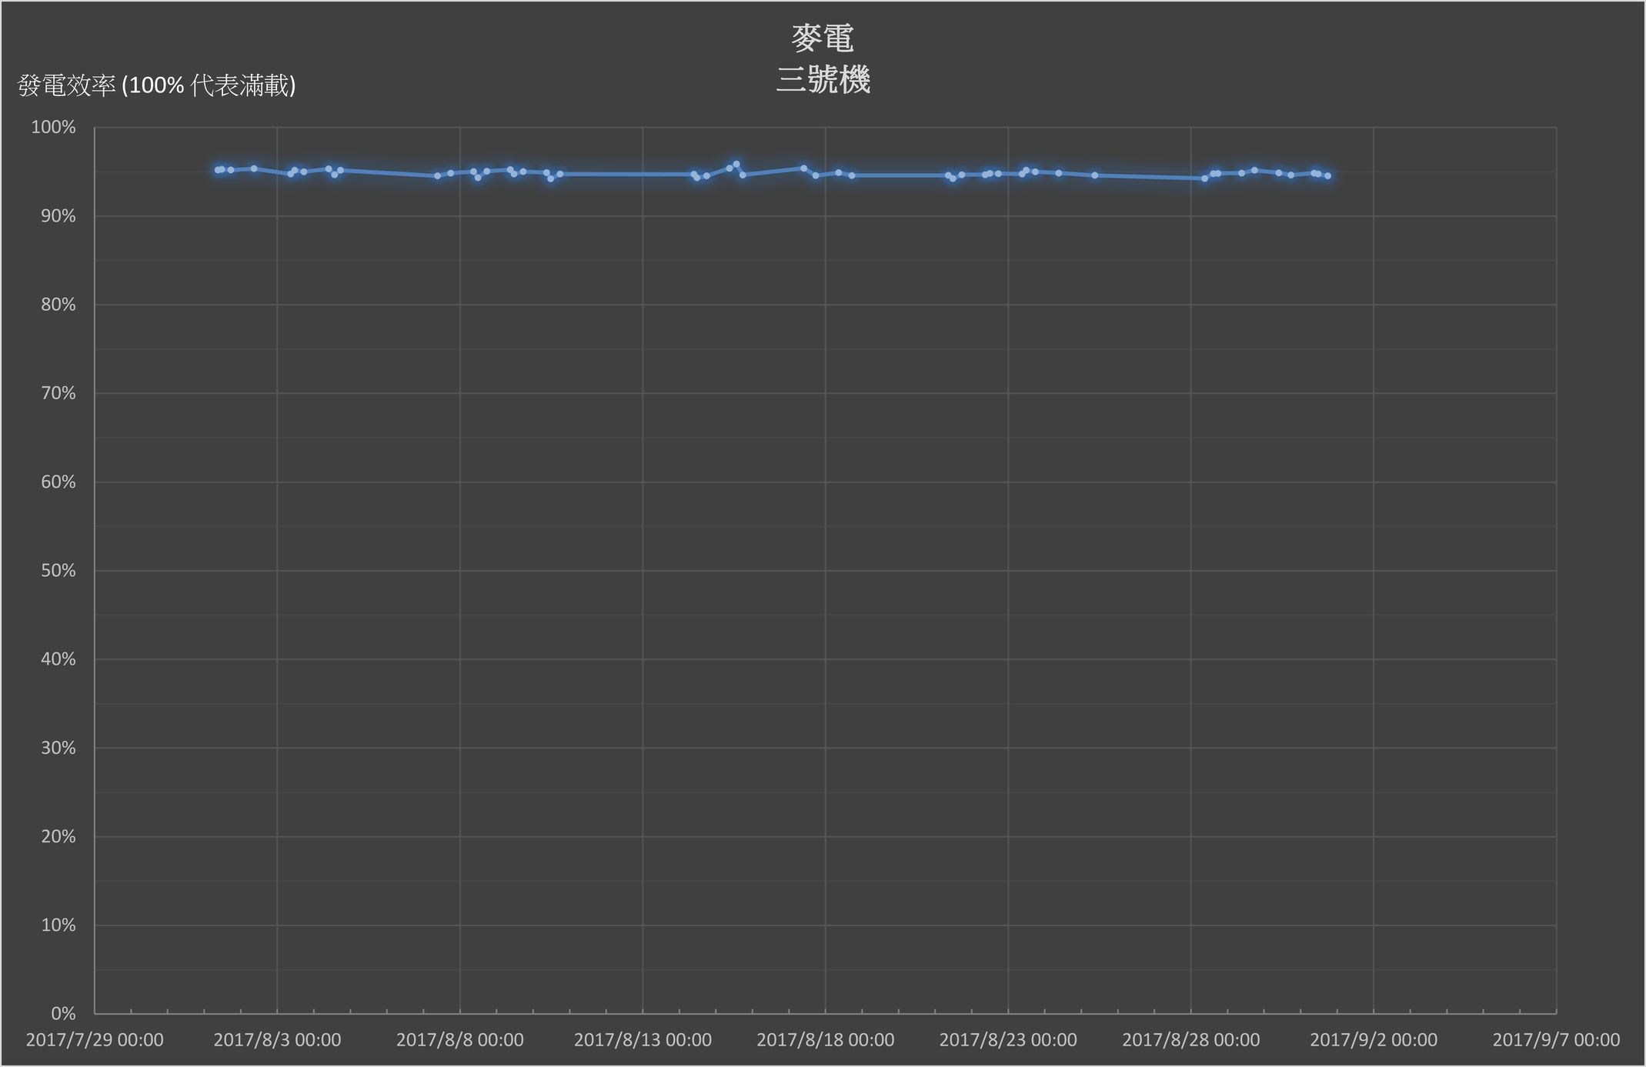Click the 2017/8/8 00:00 date label
The width and height of the screenshot is (1646, 1067).
(x=460, y=1040)
